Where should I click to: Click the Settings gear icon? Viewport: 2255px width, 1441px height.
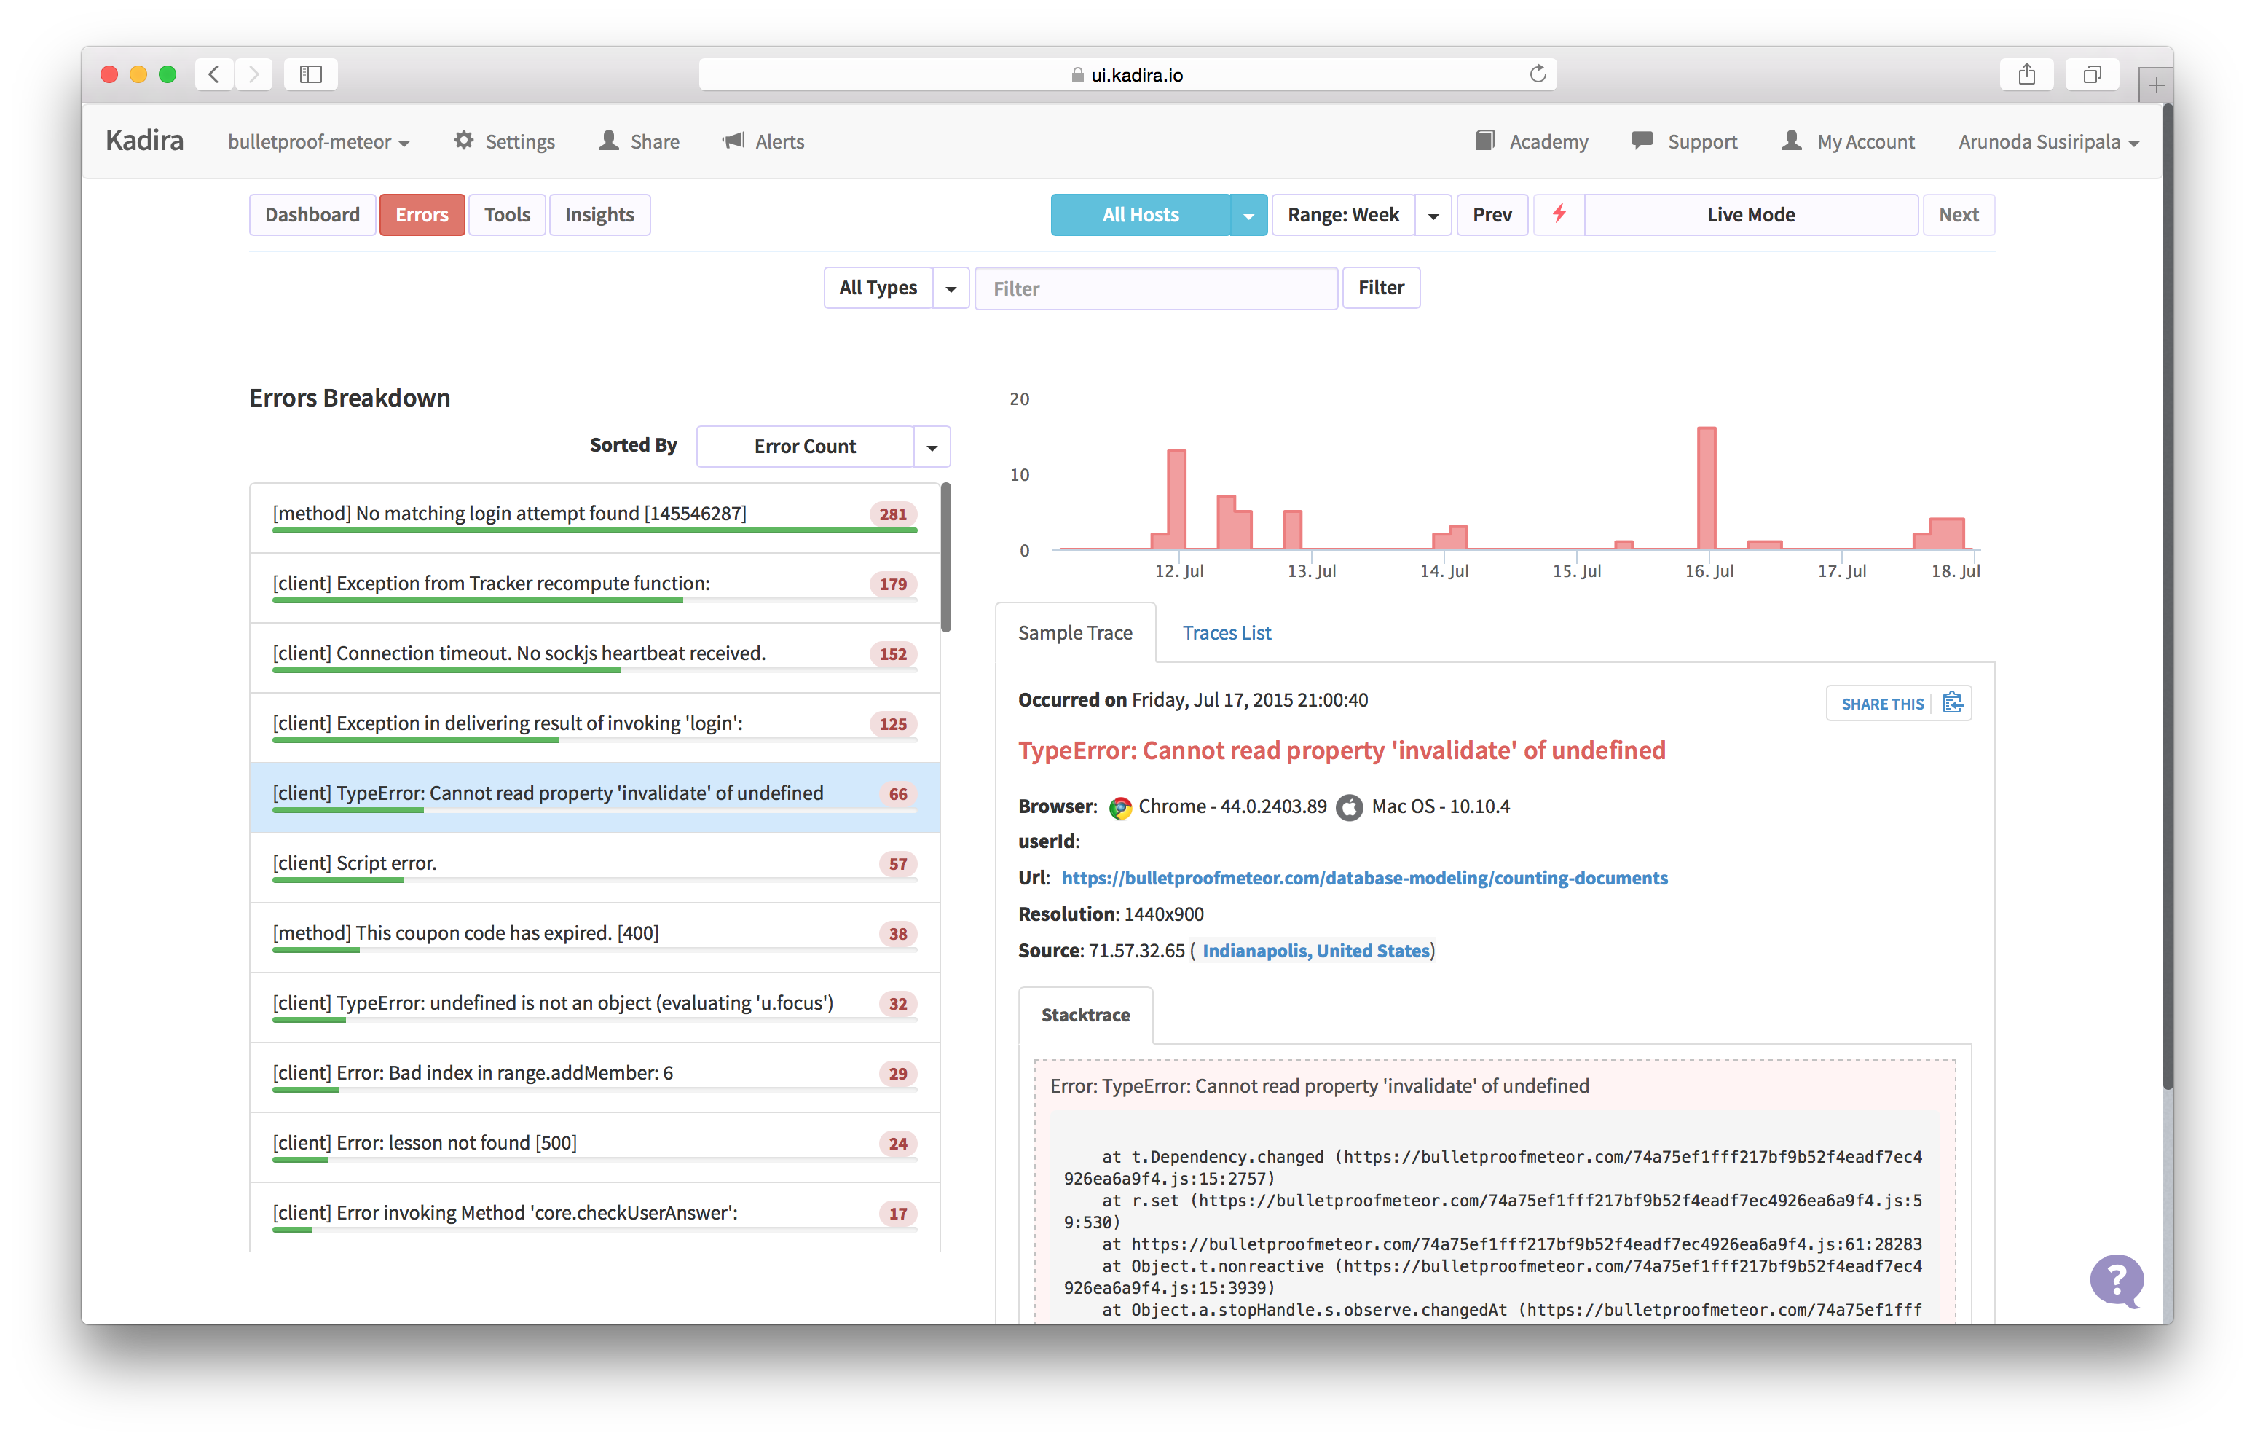463,141
